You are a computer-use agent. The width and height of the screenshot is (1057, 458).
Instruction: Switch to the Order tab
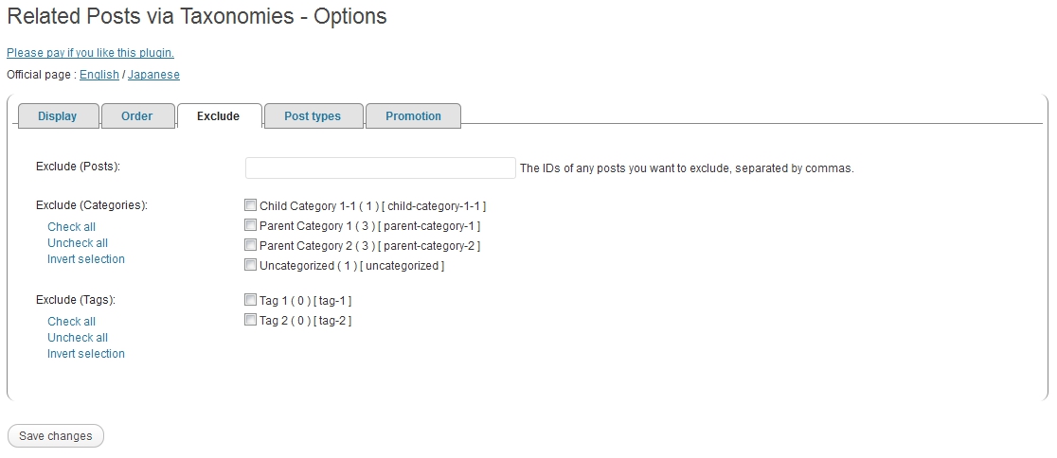[x=136, y=116]
